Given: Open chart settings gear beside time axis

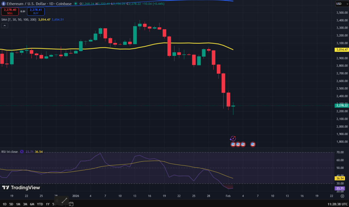Looking at the screenshot, I should click(342, 196).
